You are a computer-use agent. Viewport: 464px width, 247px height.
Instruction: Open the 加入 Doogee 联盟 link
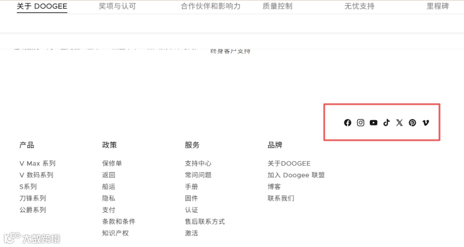point(296,175)
